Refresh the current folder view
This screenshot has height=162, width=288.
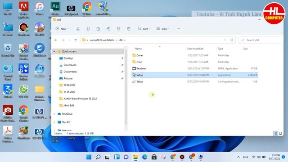point(232,40)
